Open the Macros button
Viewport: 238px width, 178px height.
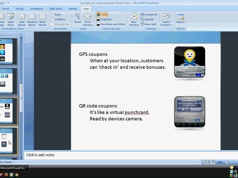pyautogui.click(x=180, y=18)
